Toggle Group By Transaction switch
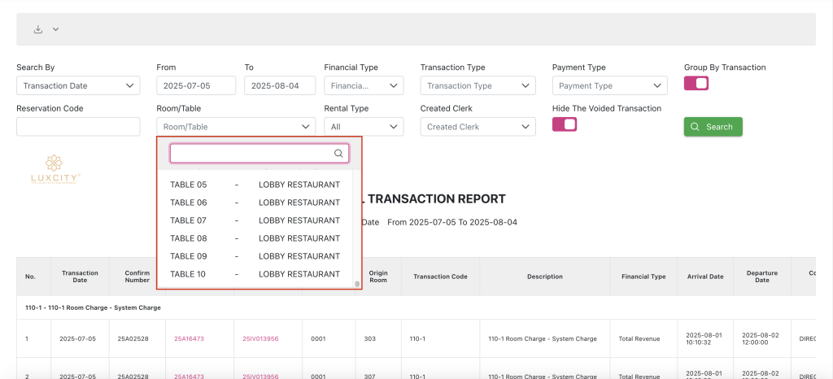The image size is (833, 379). (696, 83)
